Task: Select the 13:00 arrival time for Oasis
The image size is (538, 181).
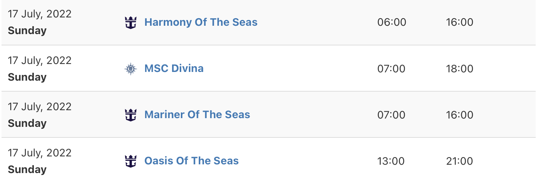Action: point(391,161)
